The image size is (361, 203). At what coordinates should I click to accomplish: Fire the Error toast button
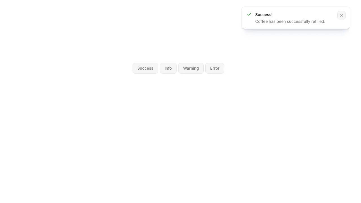click(215, 68)
